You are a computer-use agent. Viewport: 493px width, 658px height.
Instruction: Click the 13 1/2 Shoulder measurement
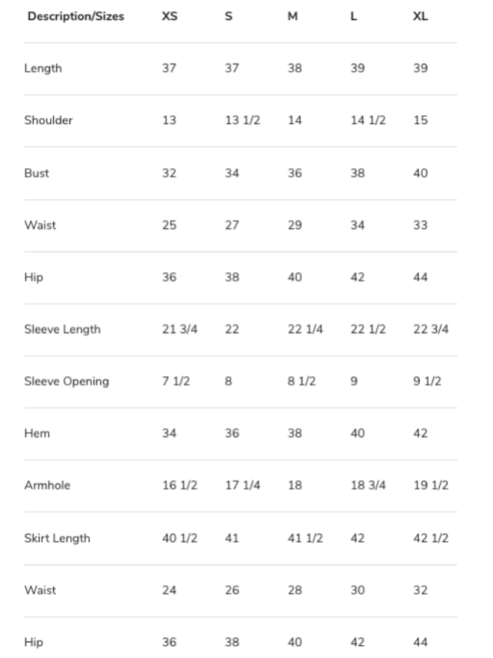[242, 120]
